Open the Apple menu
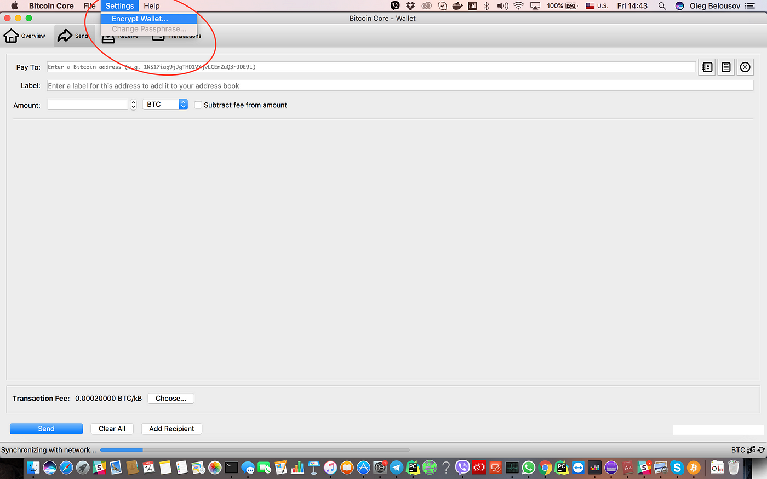This screenshot has width=767, height=479. [14, 6]
